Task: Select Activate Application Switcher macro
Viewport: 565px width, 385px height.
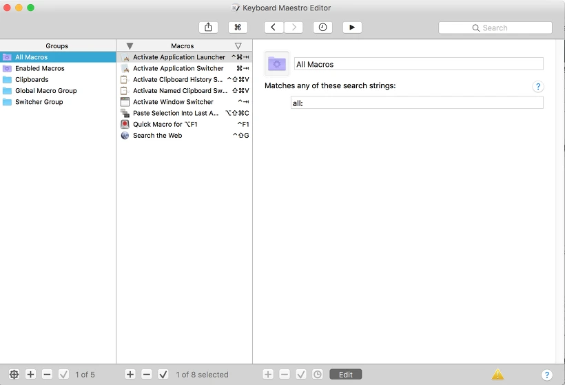Action: pyautogui.click(x=185, y=68)
